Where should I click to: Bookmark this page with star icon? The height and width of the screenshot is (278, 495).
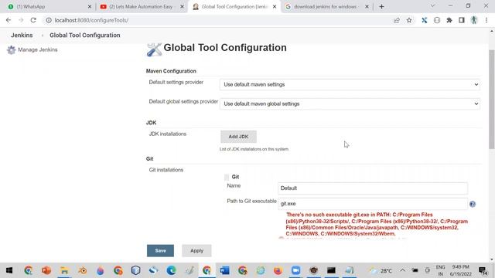[409, 20]
